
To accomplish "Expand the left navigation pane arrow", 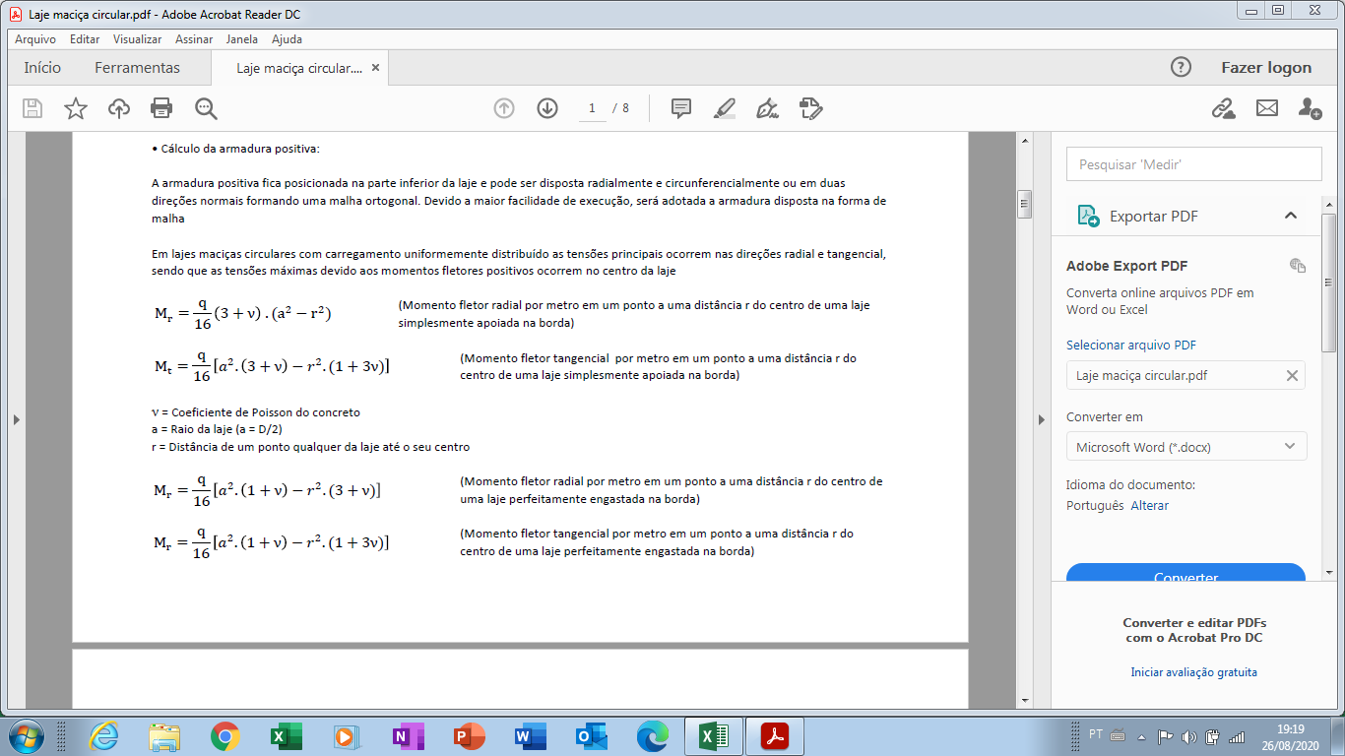I will (x=16, y=420).
